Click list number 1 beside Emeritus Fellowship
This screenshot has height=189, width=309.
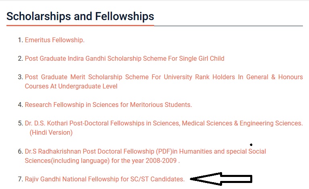20,40
